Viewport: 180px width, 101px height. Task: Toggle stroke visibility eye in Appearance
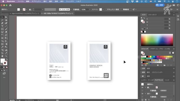point(142,87)
